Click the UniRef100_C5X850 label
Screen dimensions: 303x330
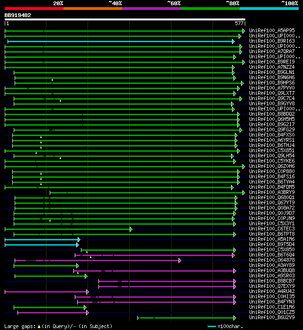tap(272, 249)
